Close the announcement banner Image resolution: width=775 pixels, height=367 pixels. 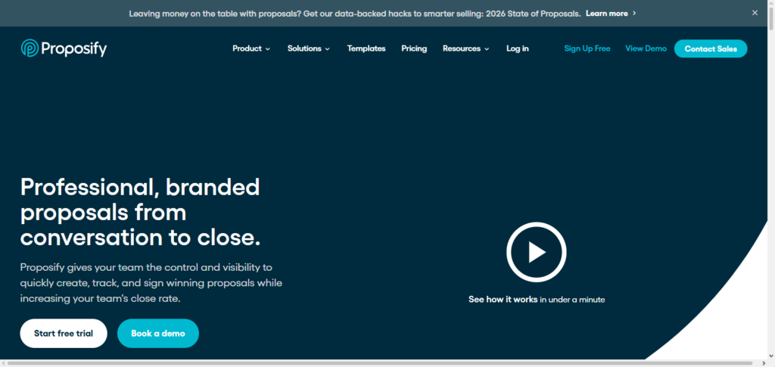coord(755,13)
